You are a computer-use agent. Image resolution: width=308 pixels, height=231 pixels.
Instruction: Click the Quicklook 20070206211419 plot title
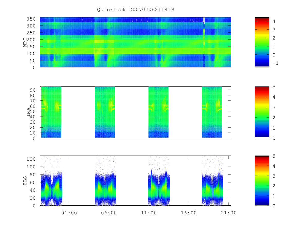click(x=136, y=10)
